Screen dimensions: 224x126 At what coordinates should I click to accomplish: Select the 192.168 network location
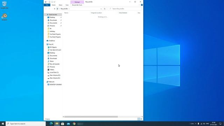point(55,50)
